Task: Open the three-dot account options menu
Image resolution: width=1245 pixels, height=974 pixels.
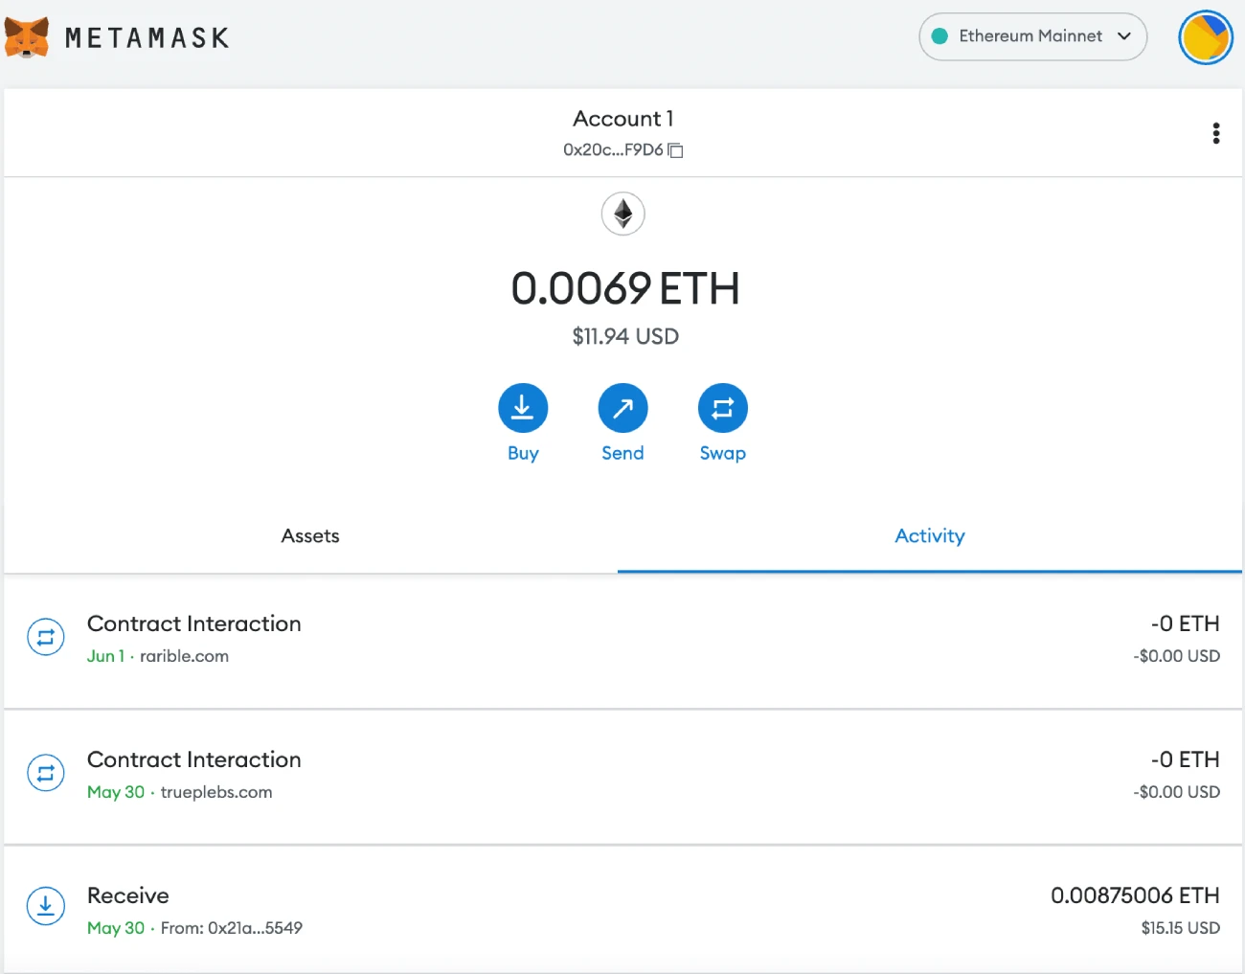Action: (1216, 133)
